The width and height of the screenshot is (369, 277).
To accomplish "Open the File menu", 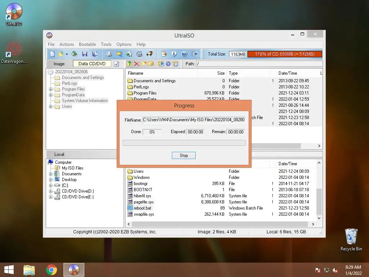I will click(51, 44).
